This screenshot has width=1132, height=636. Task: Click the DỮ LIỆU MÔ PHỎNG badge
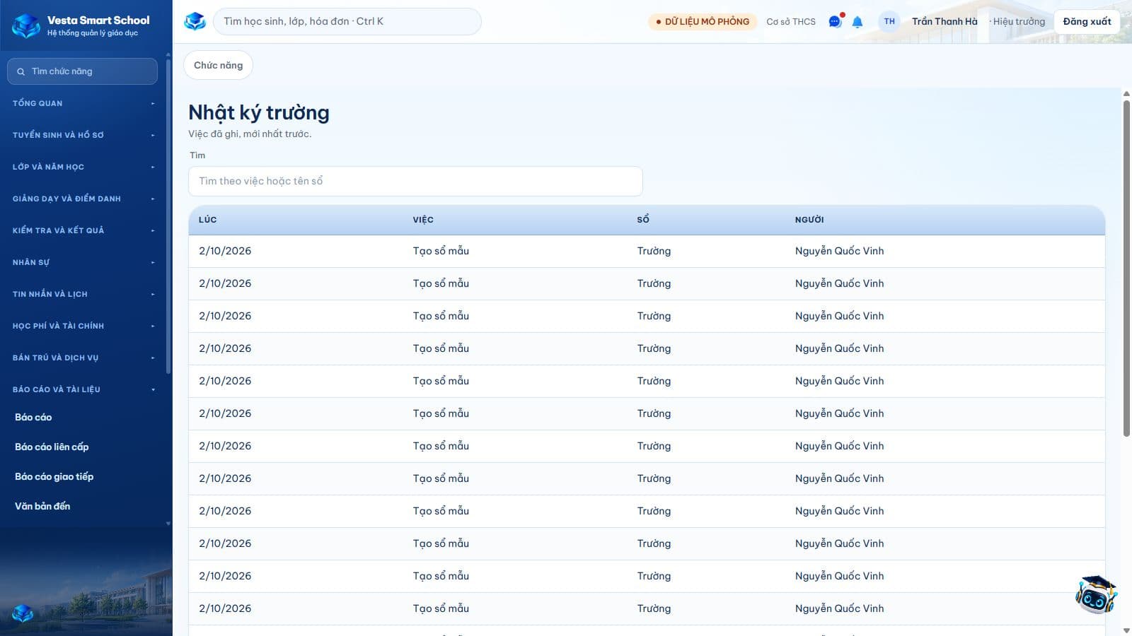[x=703, y=22]
